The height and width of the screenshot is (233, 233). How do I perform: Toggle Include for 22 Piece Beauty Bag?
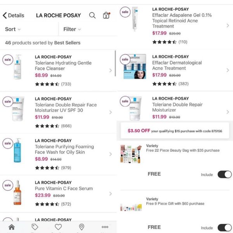pyautogui.click(x=224, y=174)
